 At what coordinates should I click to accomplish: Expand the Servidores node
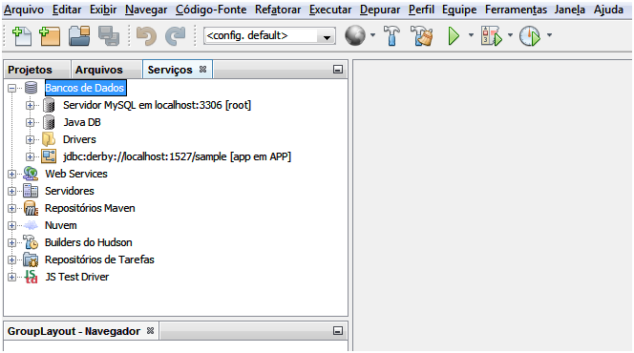12,191
